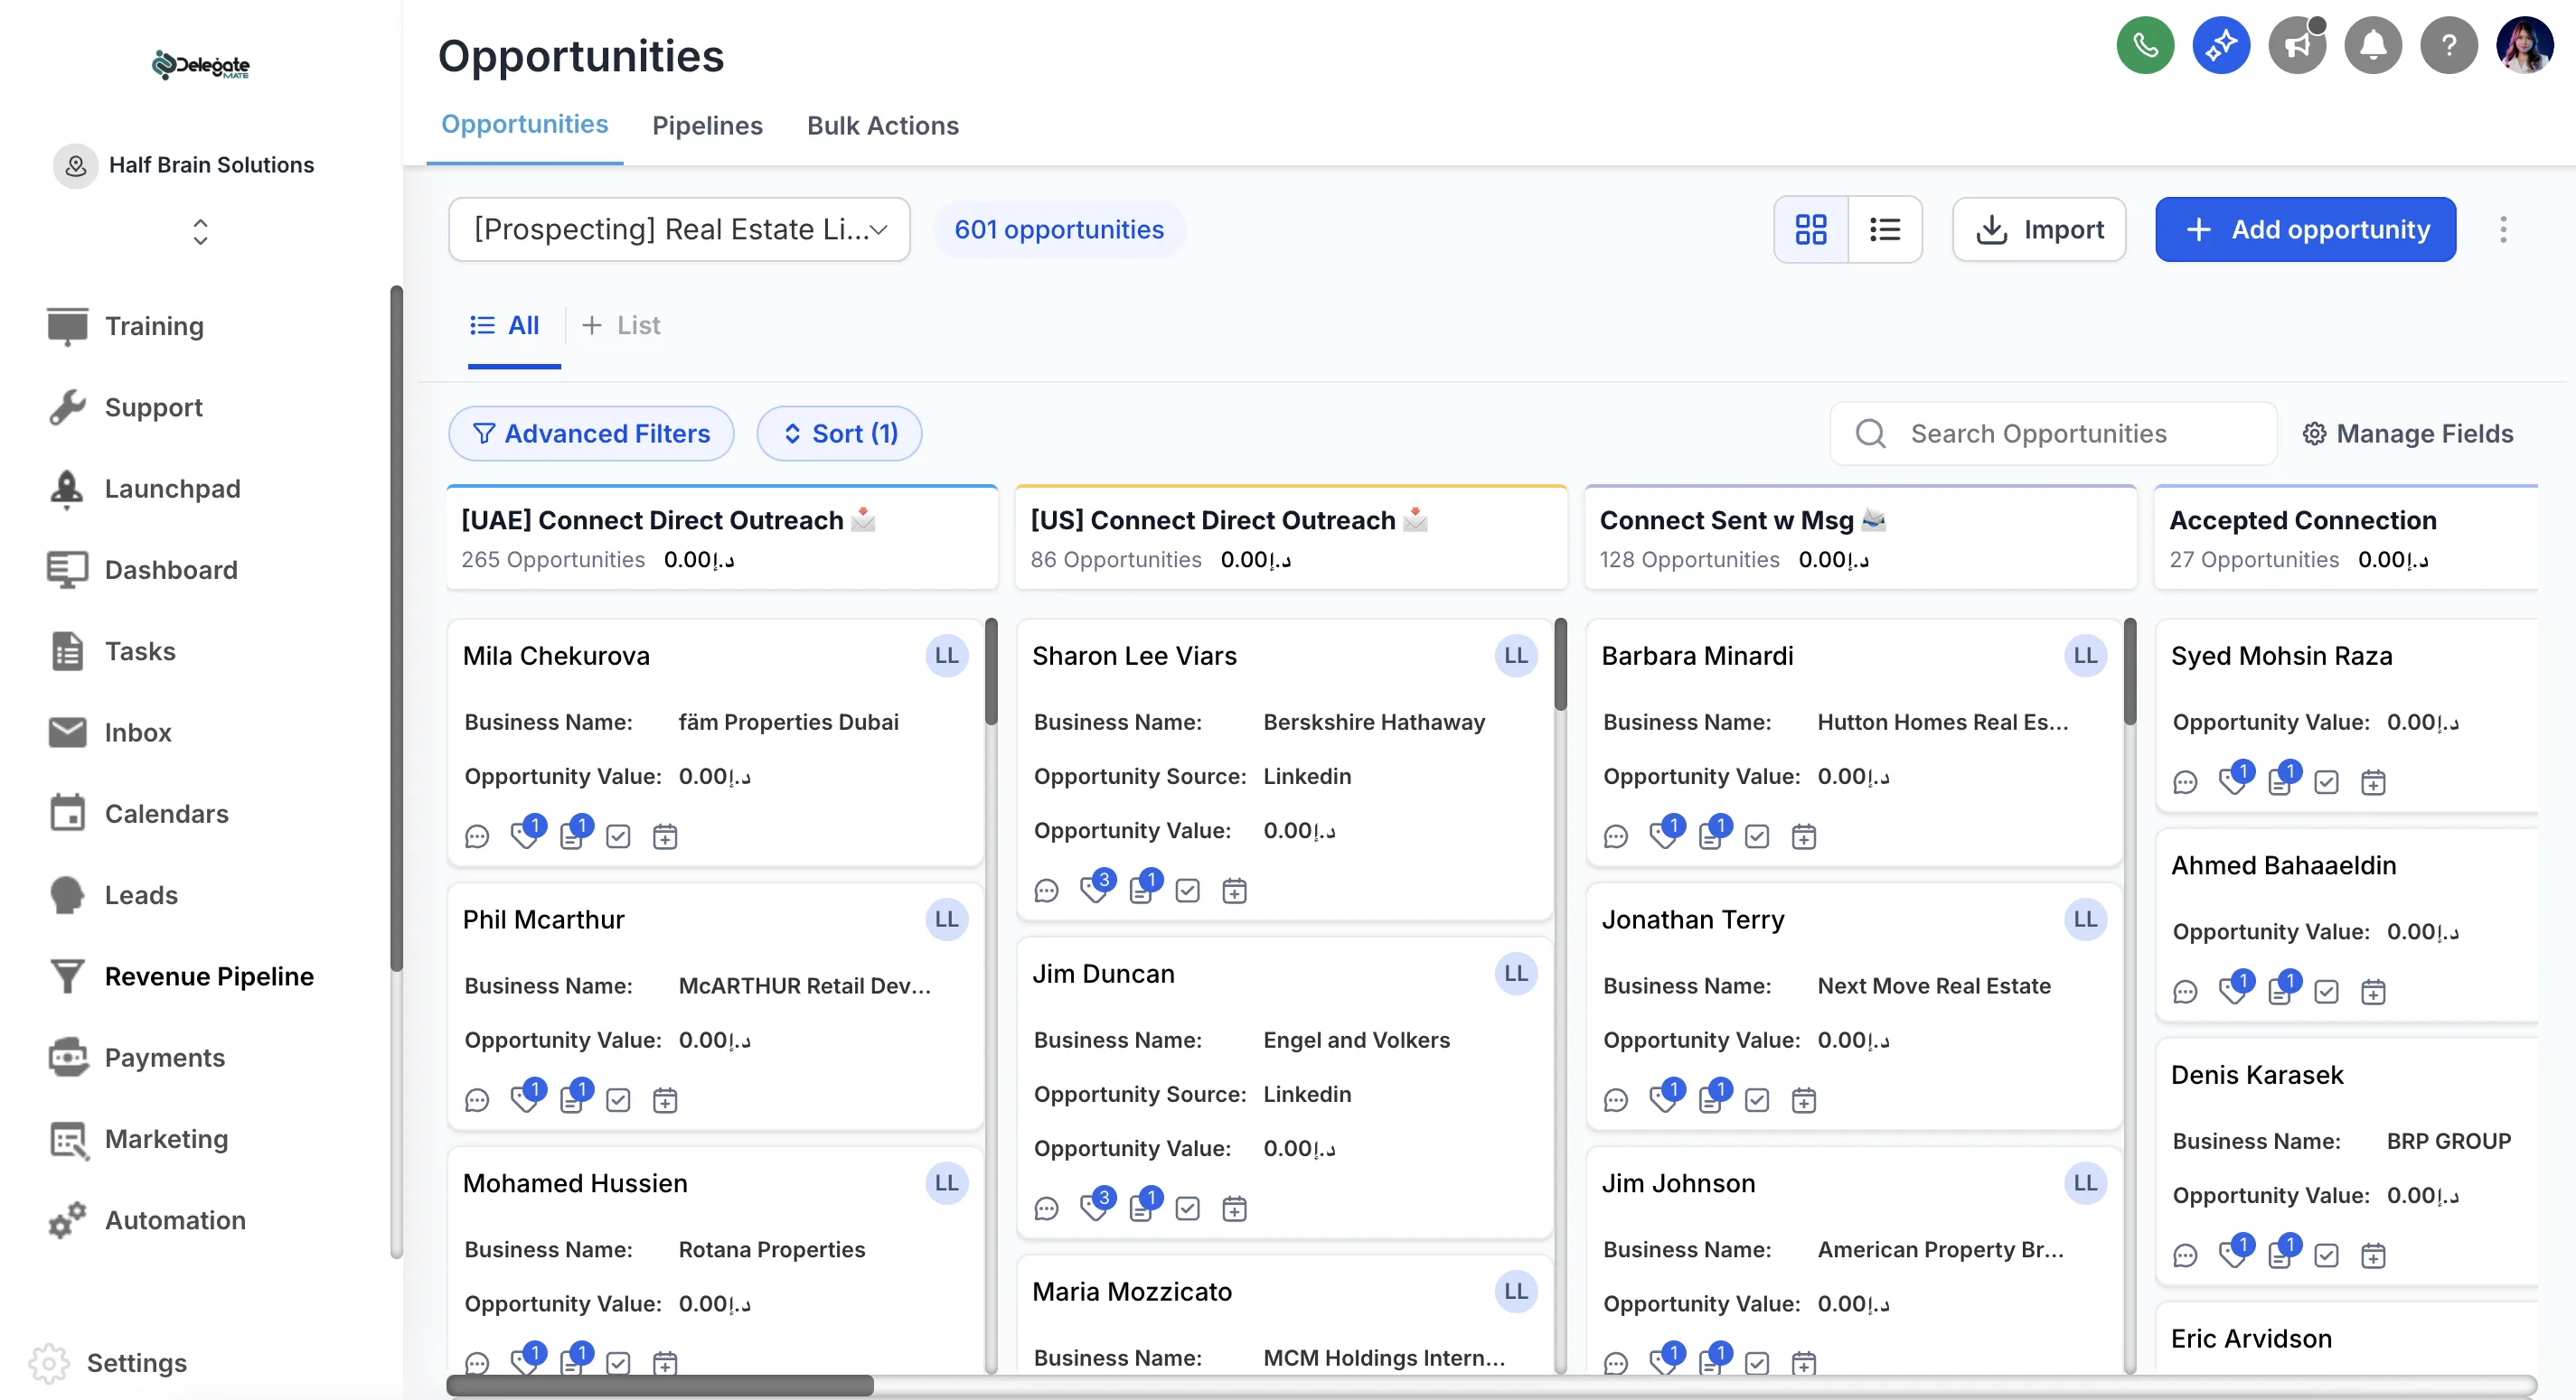Switch to list view layout
This screenshot has height=1400, width=2576.
(1884, 229)
